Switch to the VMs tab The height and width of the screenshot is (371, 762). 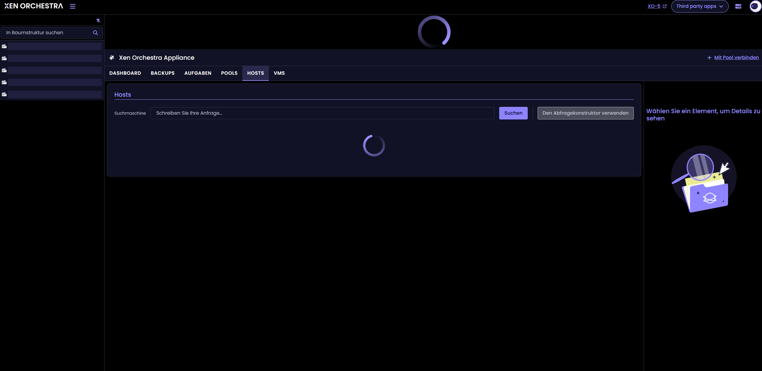click(279, 73)
